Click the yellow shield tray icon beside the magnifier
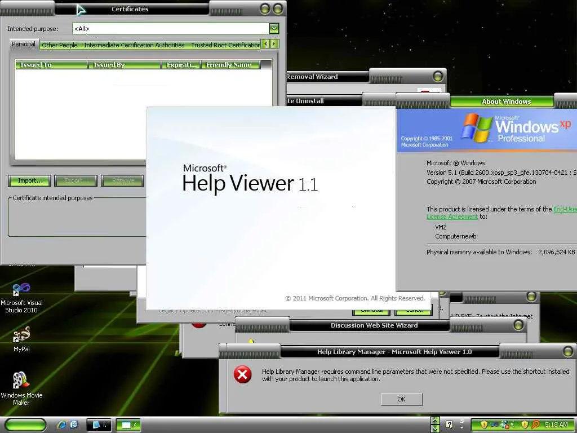Viewport: 577px width, 433px height. click(x=525, y=425)
